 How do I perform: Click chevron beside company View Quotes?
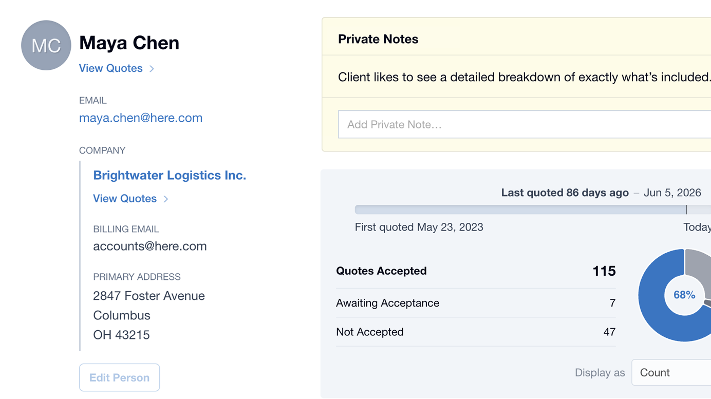(x=165, y=199)
